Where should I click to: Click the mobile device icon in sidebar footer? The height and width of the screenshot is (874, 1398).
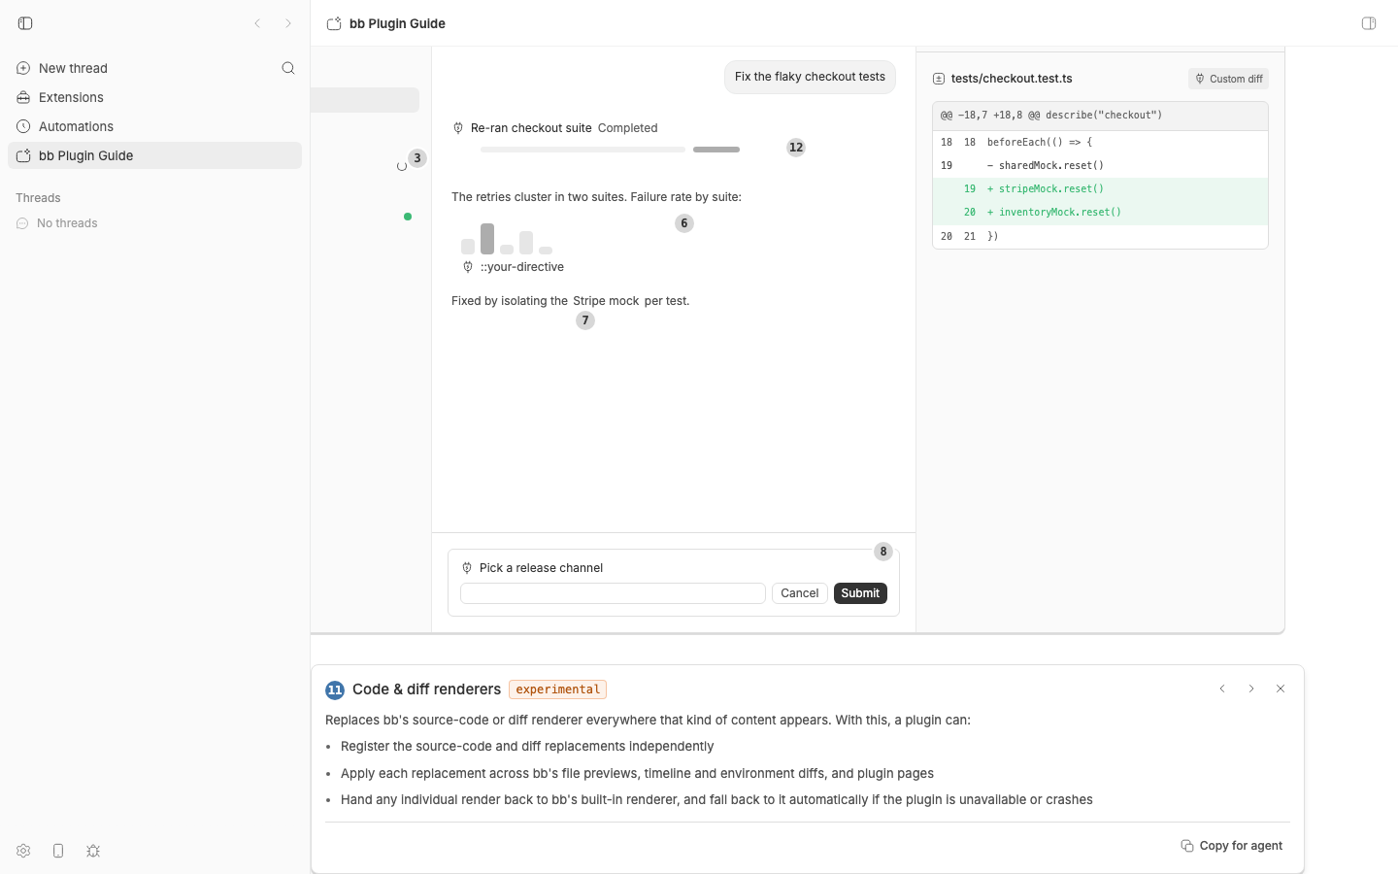(x=58, y=851)
